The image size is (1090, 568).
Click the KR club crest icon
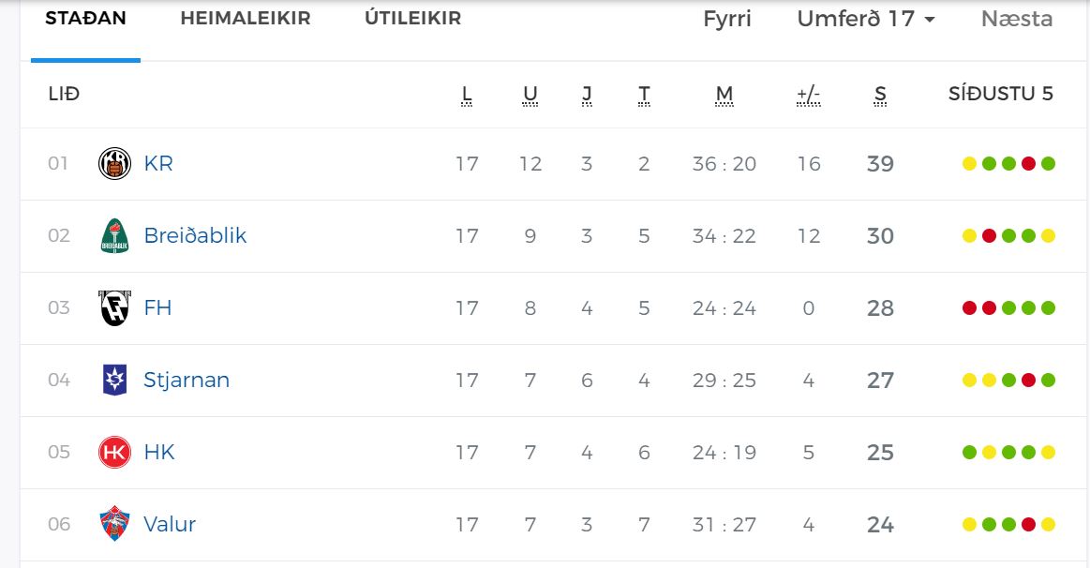(114, 164)
